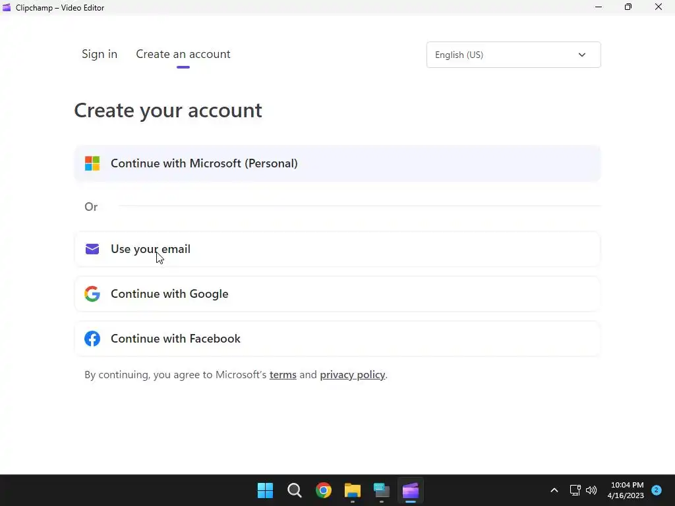Click the Facebook logo icon
The image size is (675, 506).
click(x=92, y=339)
